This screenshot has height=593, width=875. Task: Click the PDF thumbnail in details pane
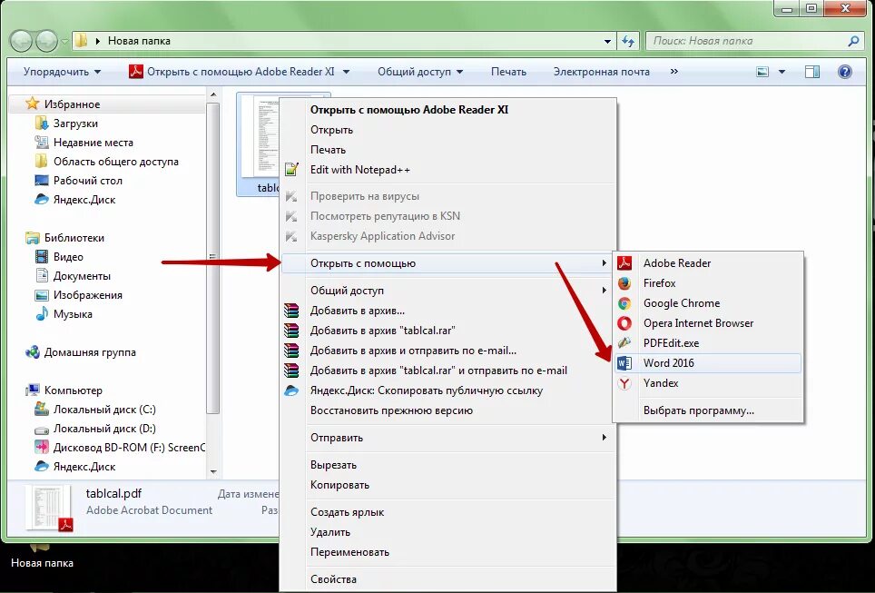tap(49, 507)
